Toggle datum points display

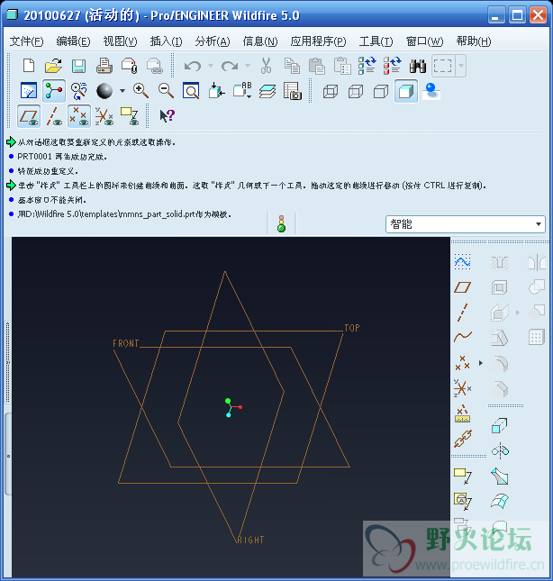[x=79, y=116]
